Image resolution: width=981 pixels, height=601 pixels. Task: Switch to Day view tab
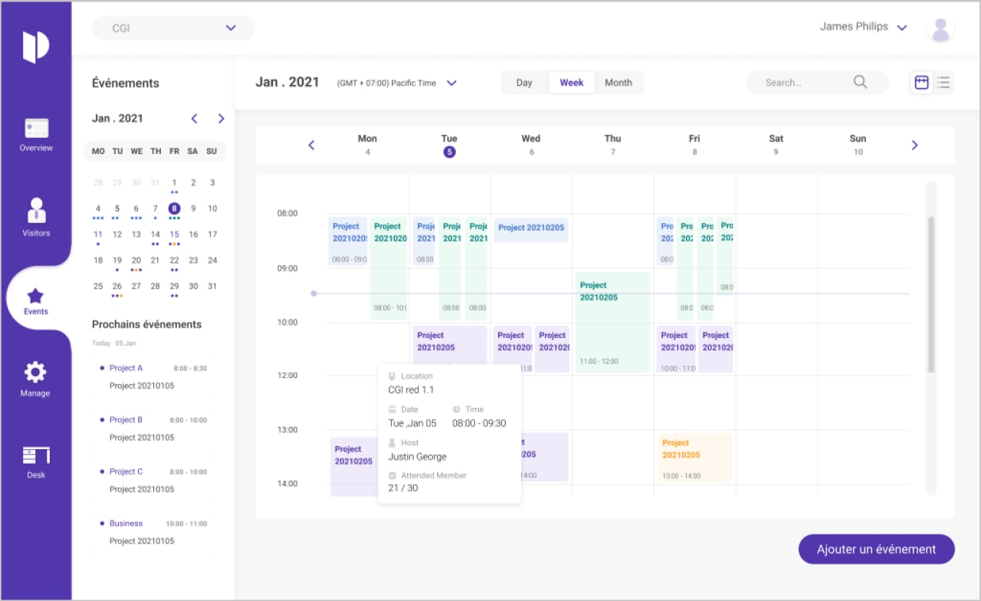coord(524,83)
